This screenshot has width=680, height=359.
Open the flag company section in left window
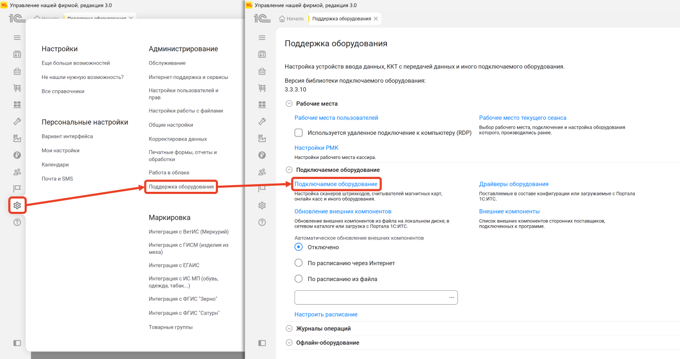17,188
